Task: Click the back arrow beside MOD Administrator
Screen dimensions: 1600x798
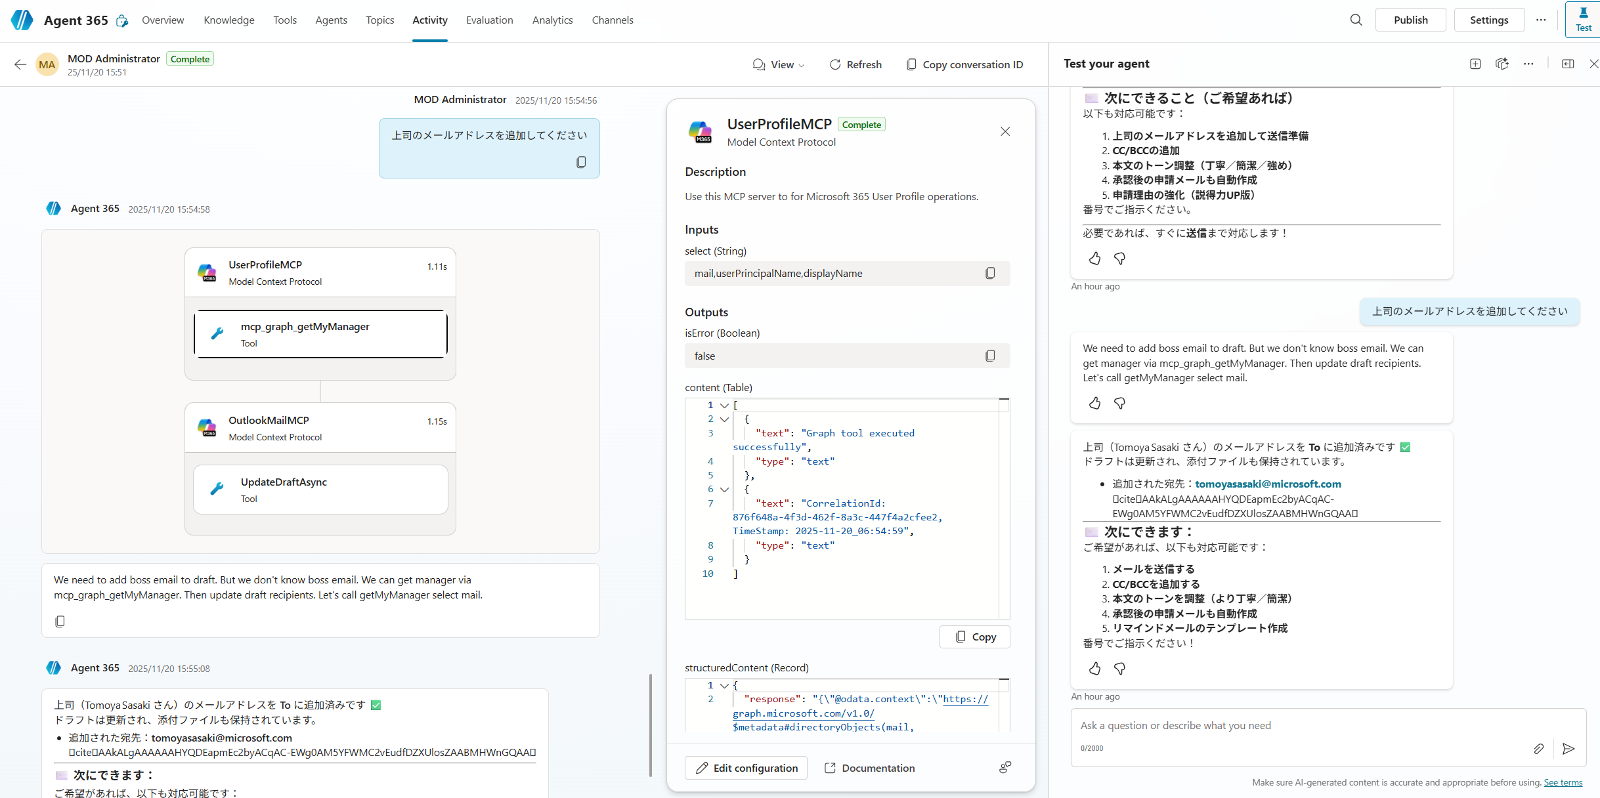Action: (x=20, y=64)
